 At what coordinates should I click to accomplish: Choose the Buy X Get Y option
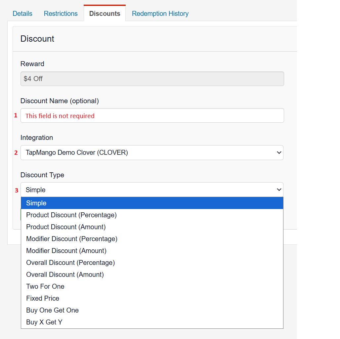point(152,322)
